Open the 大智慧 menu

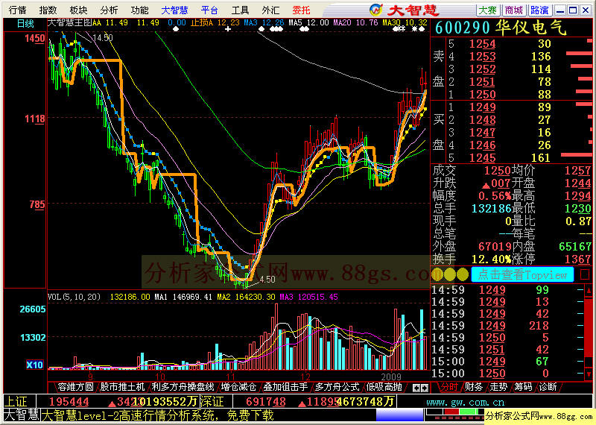coord(174,10)
